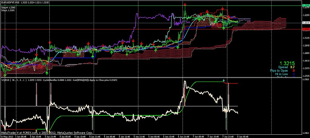Click the 1.3263 indicator scale label
Image resolution: width=310 pixels, height=138 pixels.
306,80
